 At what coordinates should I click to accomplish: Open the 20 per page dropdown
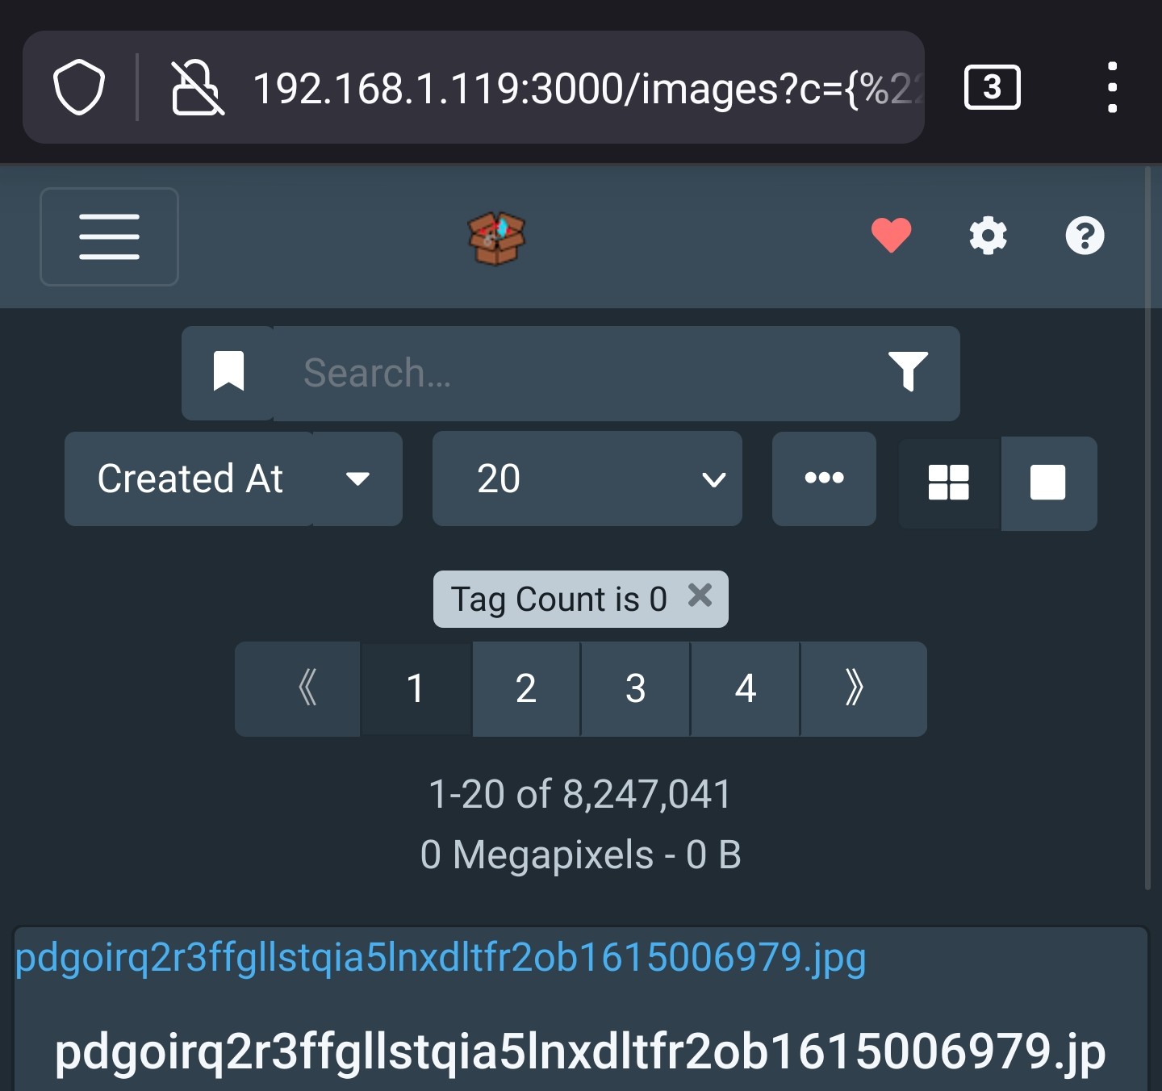pyautogui.click(x=587, y=479)
